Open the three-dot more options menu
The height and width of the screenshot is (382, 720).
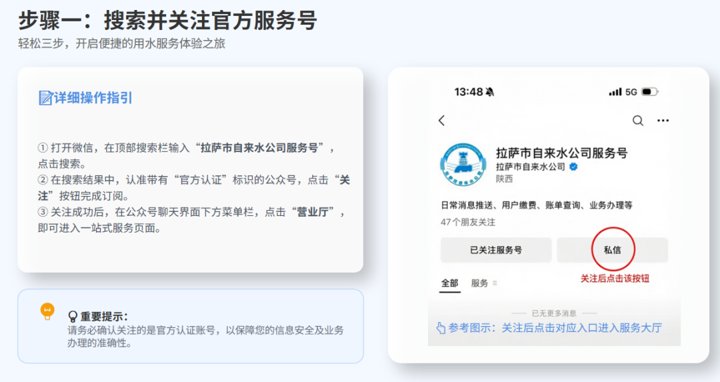tap(663, 121)
